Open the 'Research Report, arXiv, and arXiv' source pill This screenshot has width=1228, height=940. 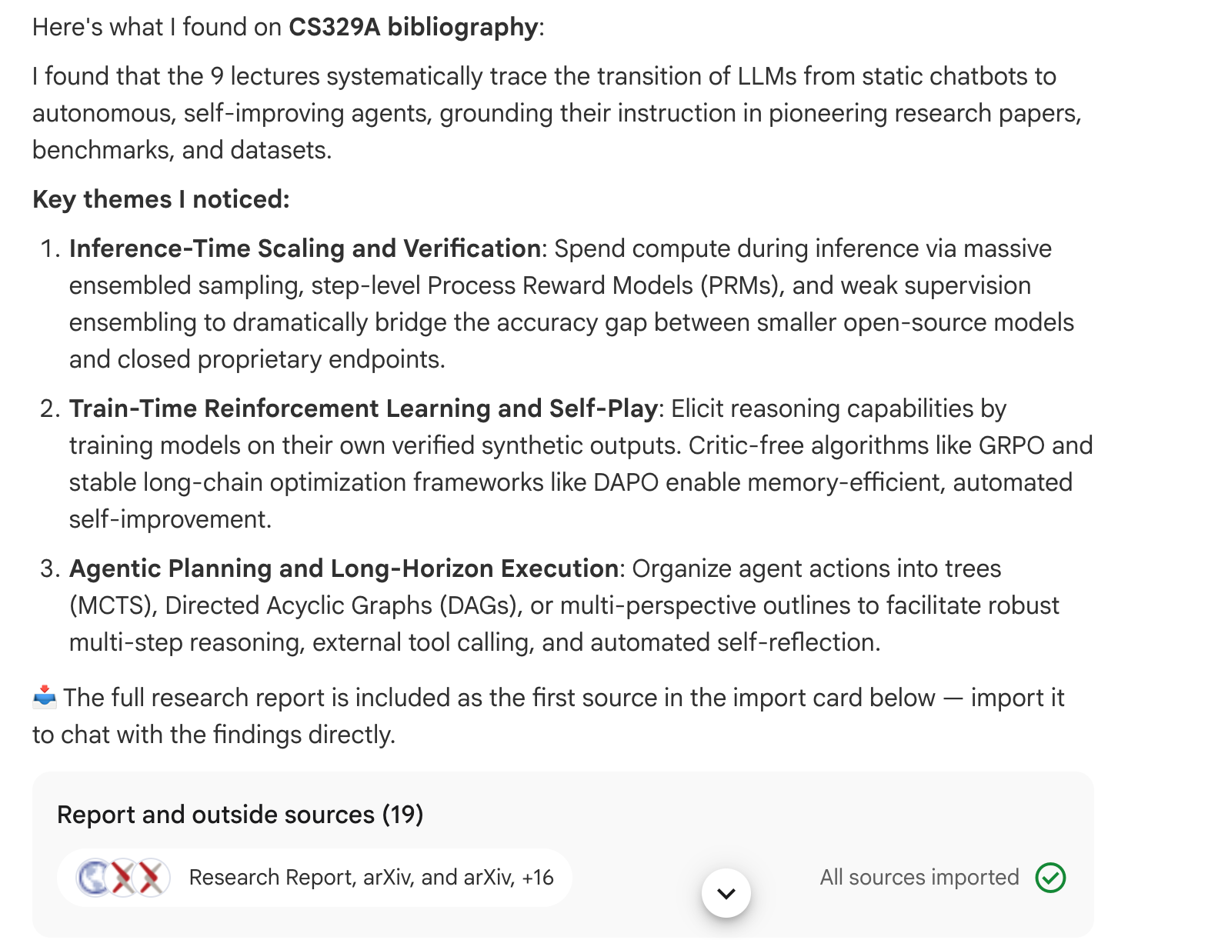tap(314, 878)
